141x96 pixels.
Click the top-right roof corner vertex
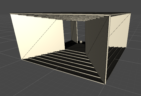[x=131, y=13]
